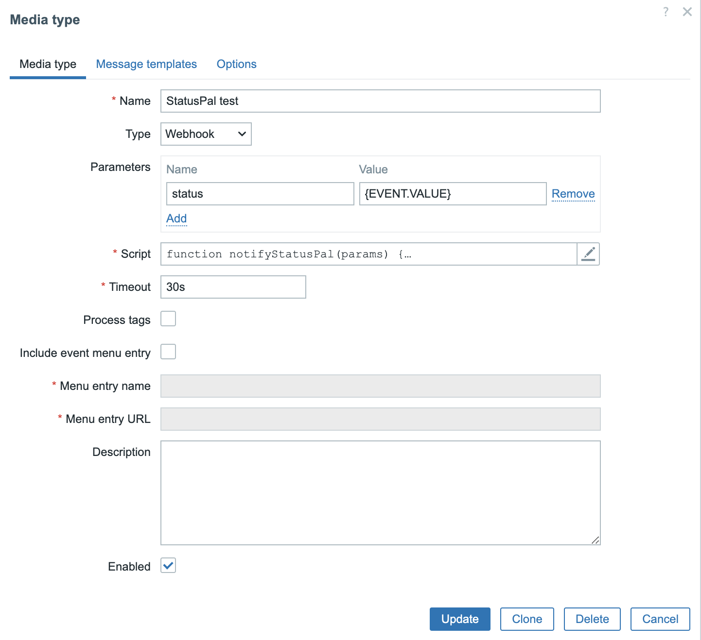Switch to the Message templates tab
The width and height of the screenshot is (701, 640).
click(x=146, y=64)
